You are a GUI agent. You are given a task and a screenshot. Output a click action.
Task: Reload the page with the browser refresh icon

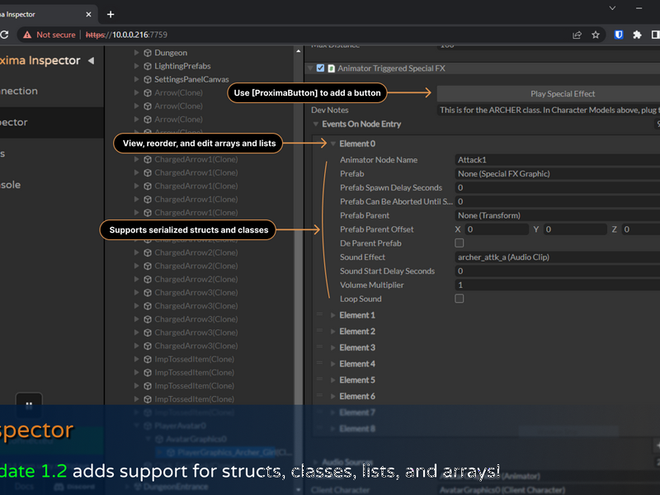tap(4, 35)
